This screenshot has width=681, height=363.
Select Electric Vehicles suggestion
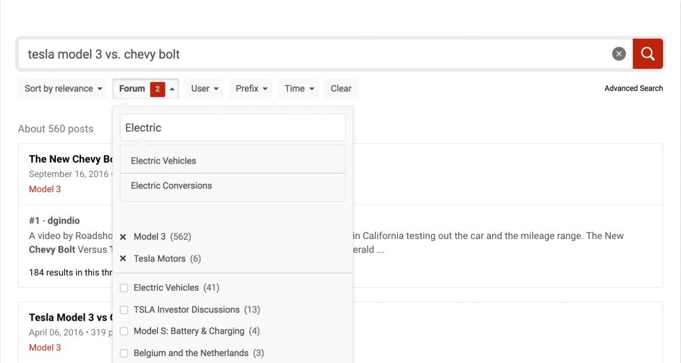(233, 161)
